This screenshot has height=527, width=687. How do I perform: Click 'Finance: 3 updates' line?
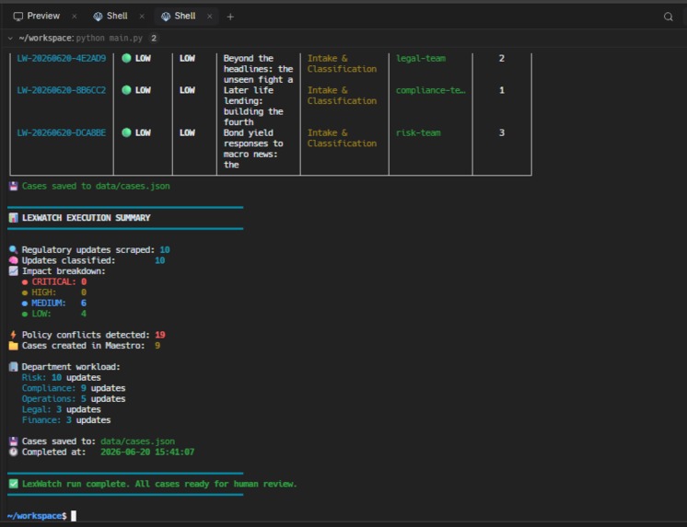pos(66,420)
